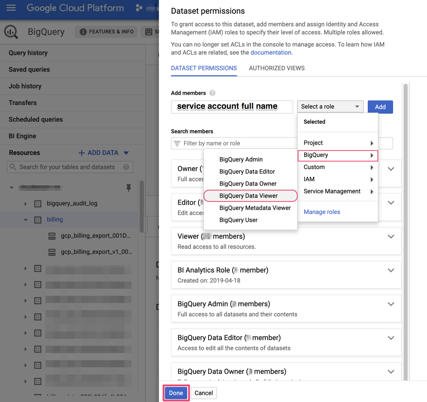The width and height of the screenshot is (427, 402).
Task: Open the Service Management roles submenu
Action: (338, 191)
